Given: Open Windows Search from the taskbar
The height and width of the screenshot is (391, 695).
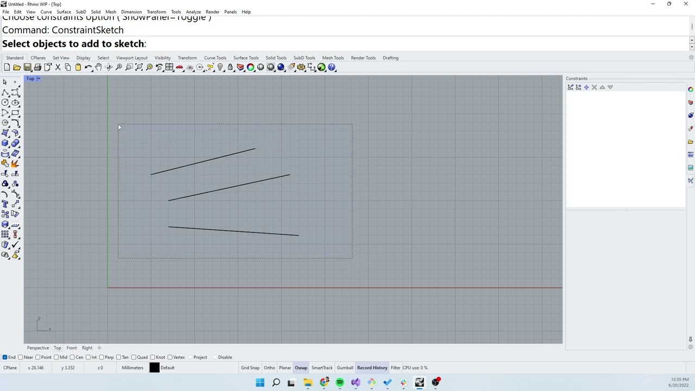Looking at the screenshot, I should pyautogui.click(x=276, y=383).
